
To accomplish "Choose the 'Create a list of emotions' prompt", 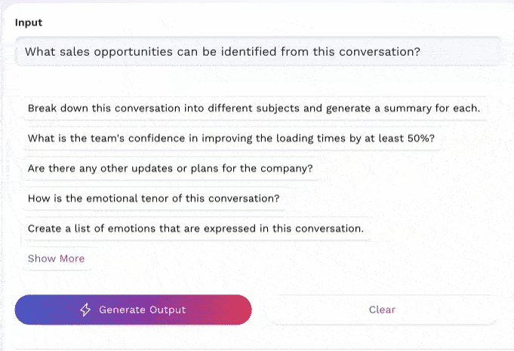I will tap(195, 228).
